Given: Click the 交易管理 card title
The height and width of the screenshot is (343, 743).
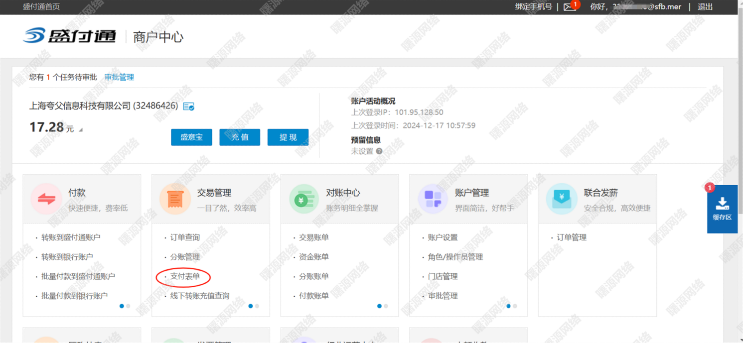Looking at the screenshot, I should click(214, 193).
